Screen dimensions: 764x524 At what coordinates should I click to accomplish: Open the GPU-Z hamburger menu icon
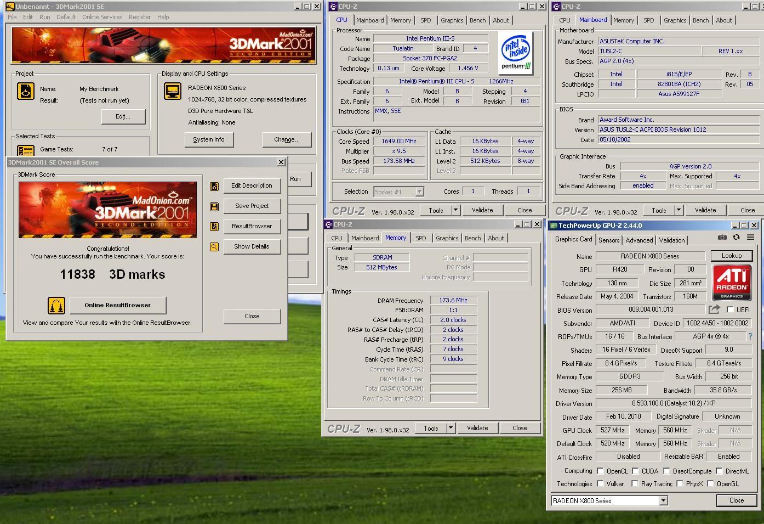click(750, 237)
